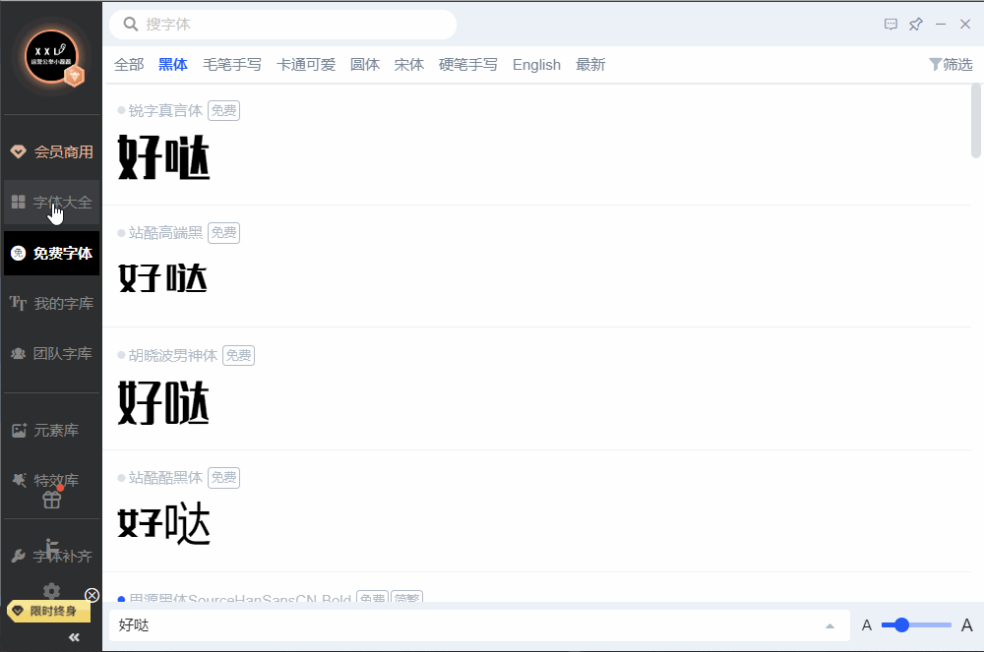Open 会员商用 in the sidebar
Image resolution: width=984 pixels, height=652 pixels.
pyautogui.click(x=51, y=151)
